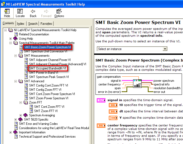This screenshot has height=144, width=183.
Task: Click the SMT Spectrum Unit Conversion VI topic icon
Action: (21, 51)
